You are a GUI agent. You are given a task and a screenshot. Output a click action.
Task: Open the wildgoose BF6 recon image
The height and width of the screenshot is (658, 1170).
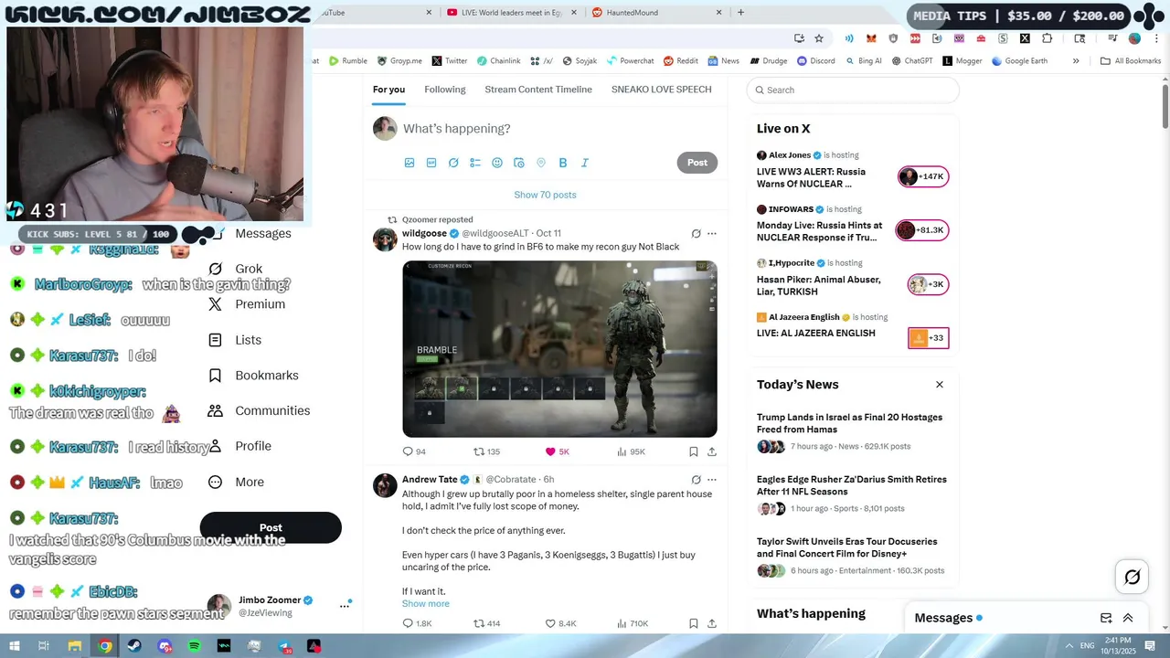pyautogui.click(x=559, y=349)
